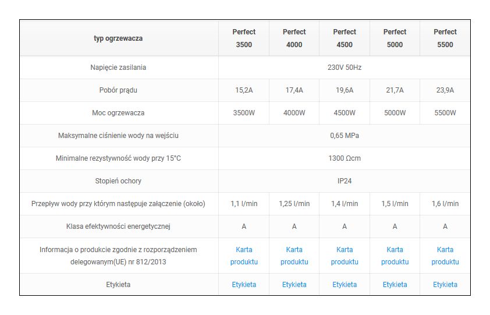490x315 pixels.
Task: Open Karta produktu link for Perfect 4000
Action: (x=294, y=256)
